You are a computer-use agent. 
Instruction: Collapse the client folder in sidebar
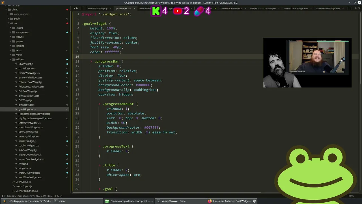click(6, 10)
